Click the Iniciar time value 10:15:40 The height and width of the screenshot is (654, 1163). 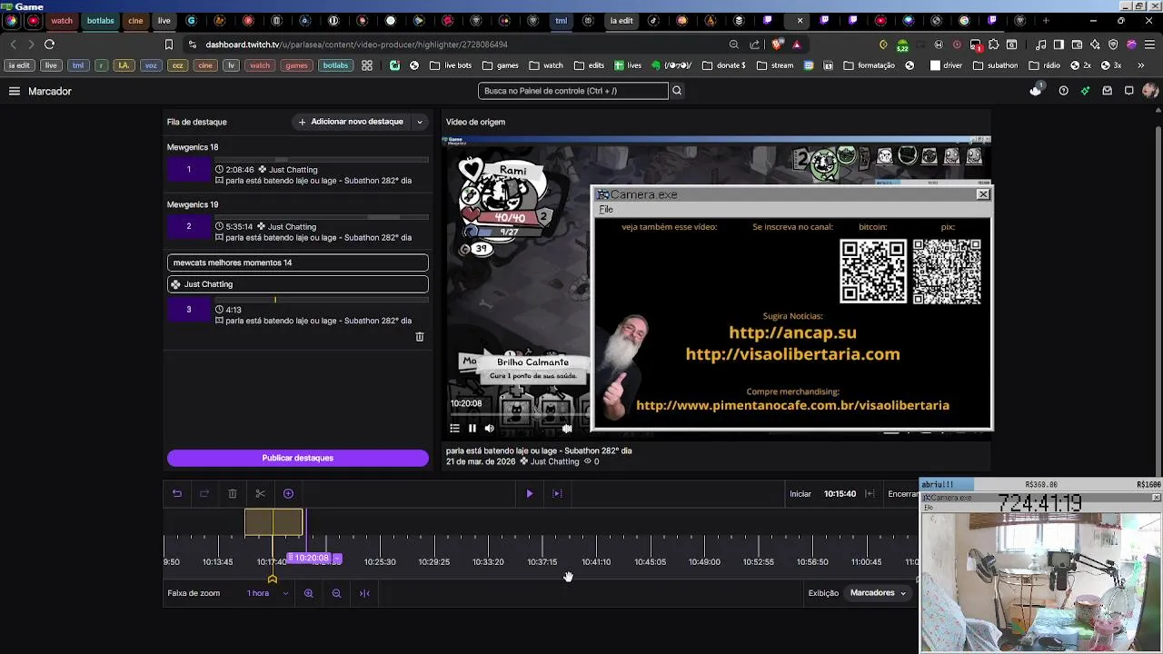(840, 493)
